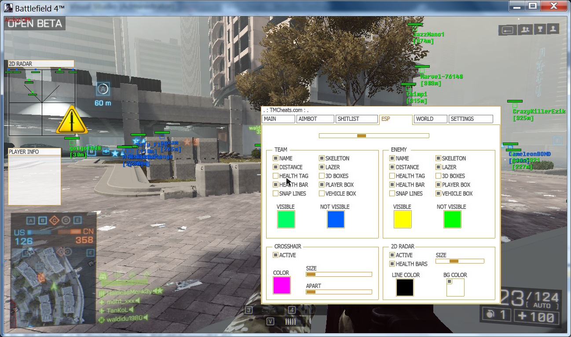Screen dimensions: 571x337
Task: Click speaker icon beside TanKoL
Action: (x=131, y=310)
